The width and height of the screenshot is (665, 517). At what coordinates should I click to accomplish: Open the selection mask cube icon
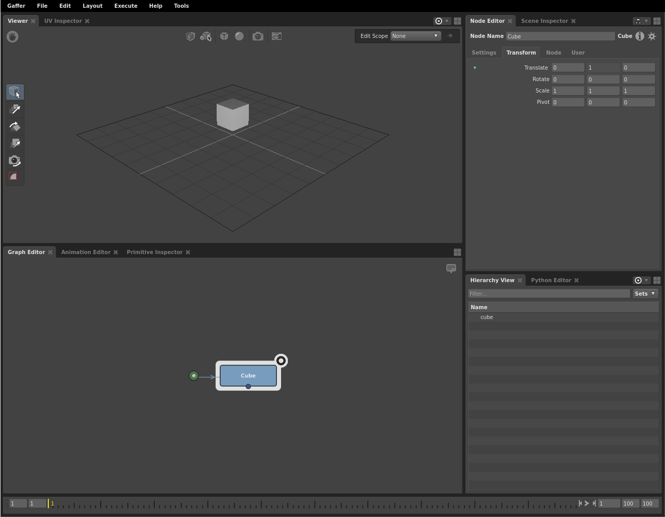pyautogui.click(x=190, y=36)
